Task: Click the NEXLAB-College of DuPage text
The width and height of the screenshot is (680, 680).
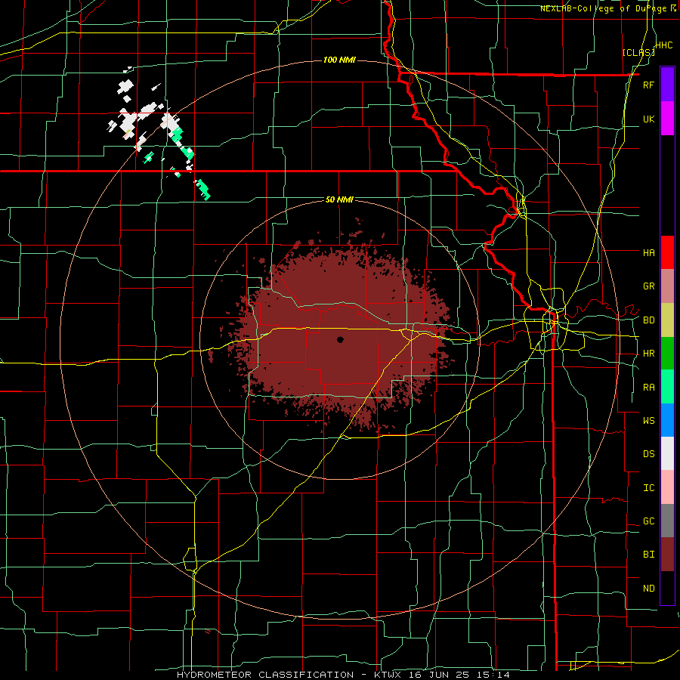Action: click(604, 8)
